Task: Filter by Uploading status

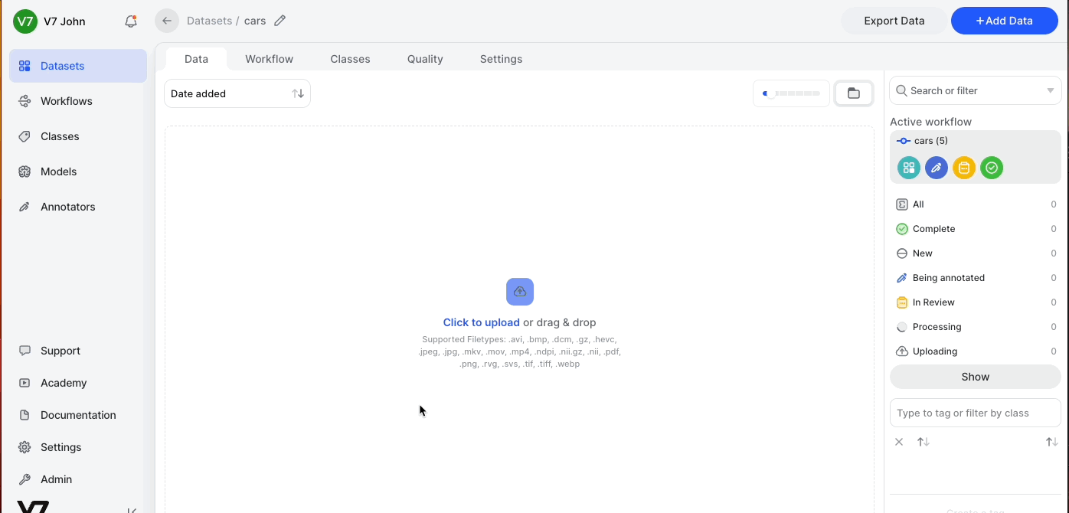Action: (x=976, y=351)
